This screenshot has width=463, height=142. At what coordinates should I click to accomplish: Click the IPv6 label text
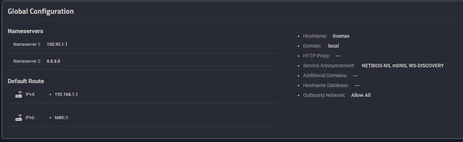(x=30, y=118)
